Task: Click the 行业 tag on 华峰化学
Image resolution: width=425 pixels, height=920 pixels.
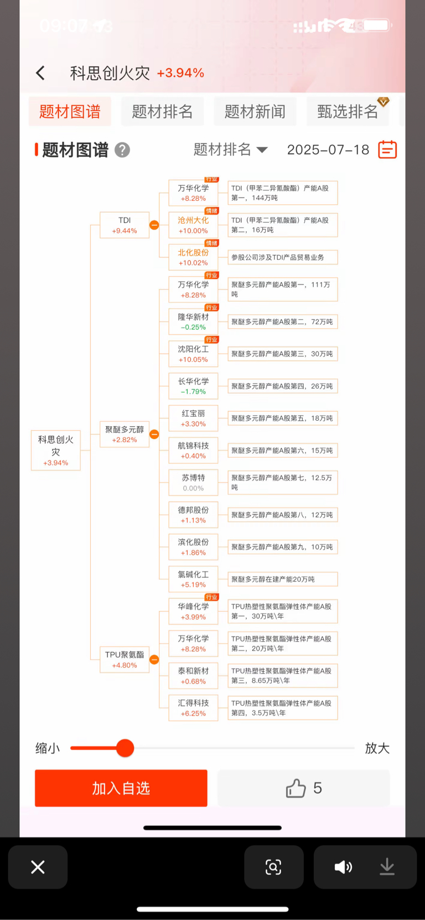Action: point(211,597)
